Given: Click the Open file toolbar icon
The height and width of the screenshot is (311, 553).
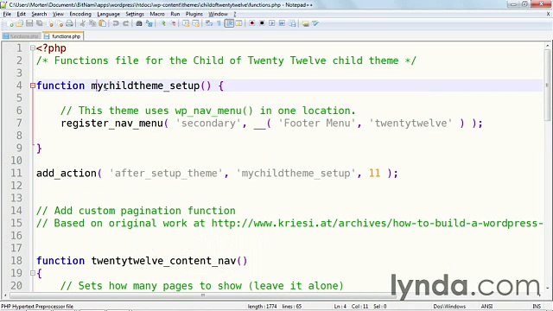Looking at the screenshot, I should tap(19, 23).
